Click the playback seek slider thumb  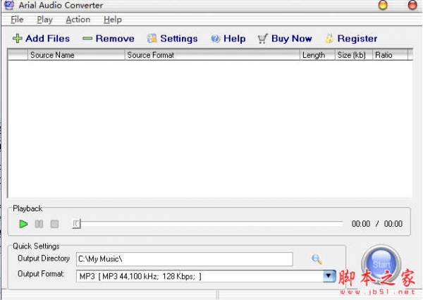[76, 224]
